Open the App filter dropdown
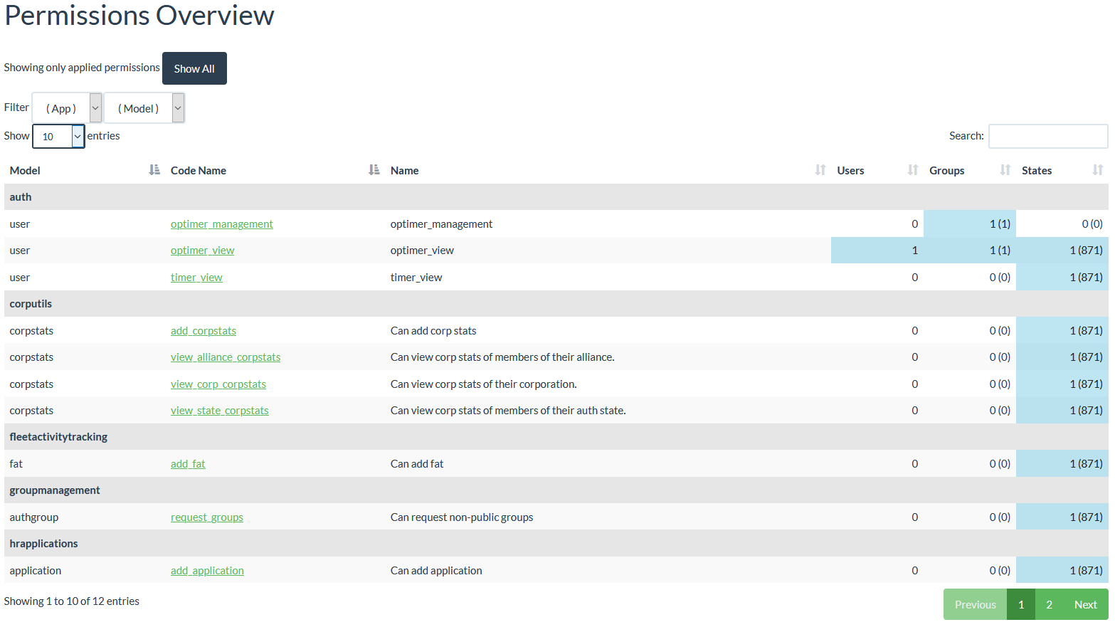 [68, 108]
